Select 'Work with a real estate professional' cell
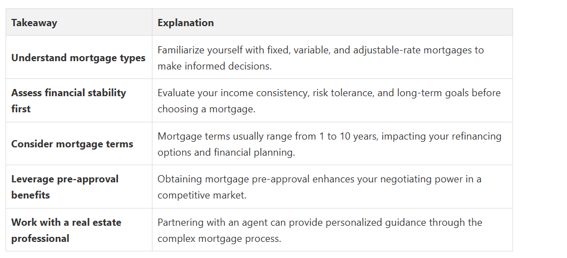 (79, 230)
